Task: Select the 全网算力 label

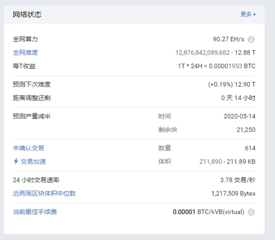Action: point(25,39)
